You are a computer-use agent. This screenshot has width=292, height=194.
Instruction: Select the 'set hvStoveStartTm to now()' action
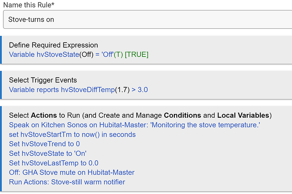pyautogui.click(x=72, y=135)
